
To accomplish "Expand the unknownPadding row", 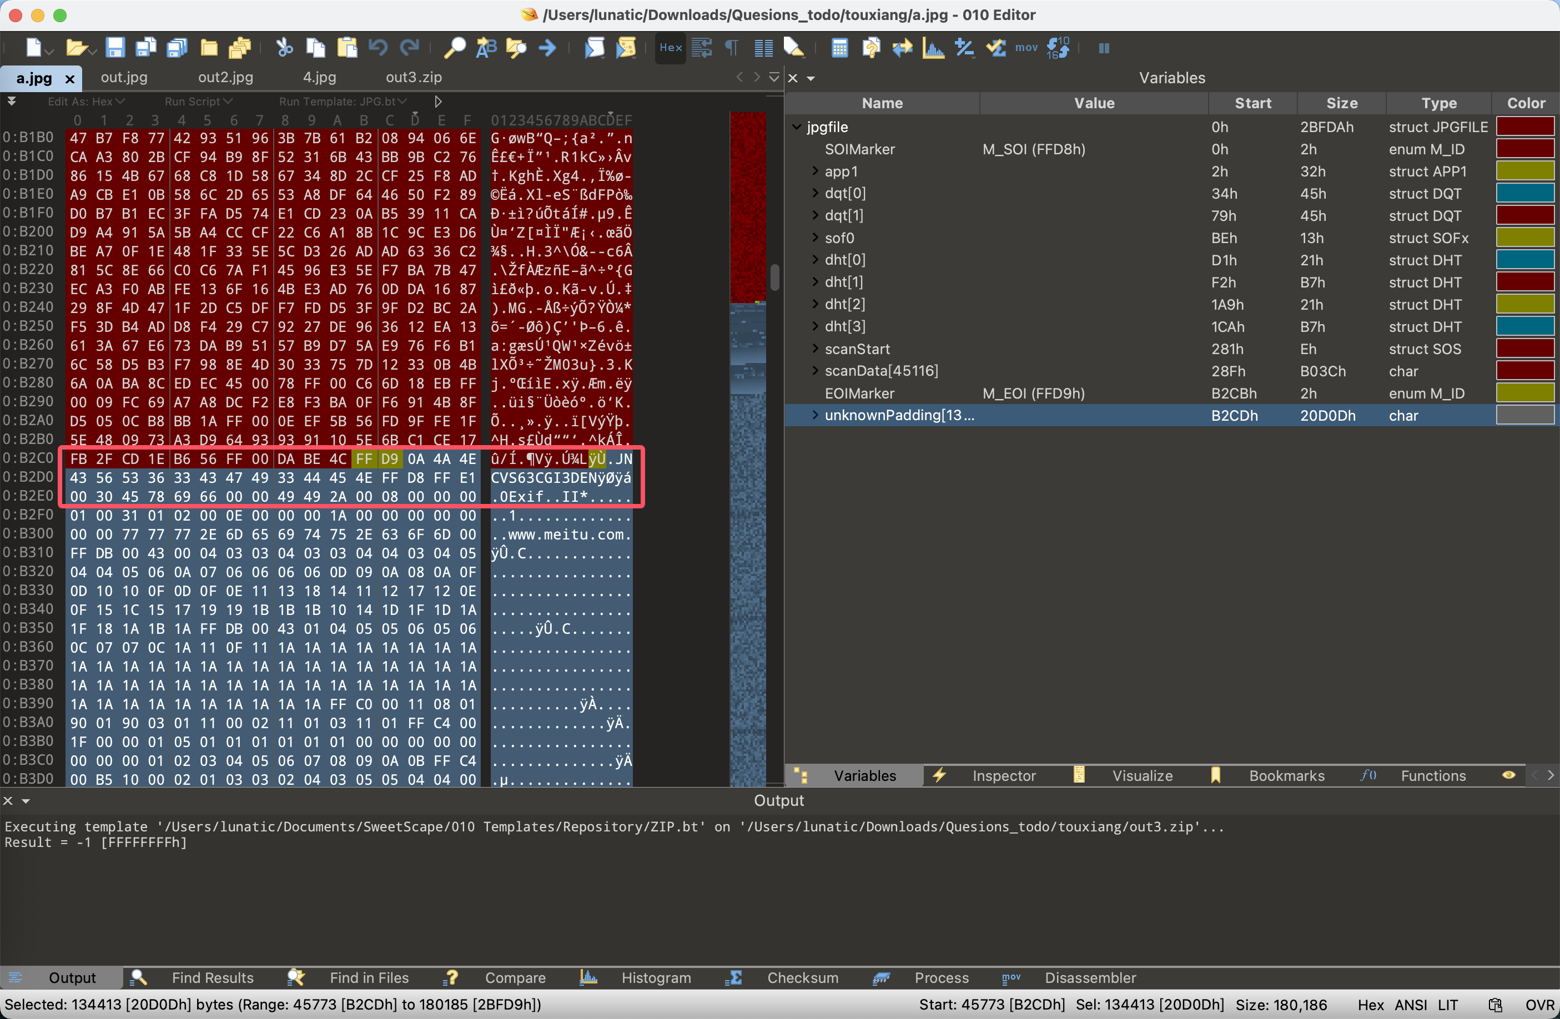I will click(x=815, y=415).
